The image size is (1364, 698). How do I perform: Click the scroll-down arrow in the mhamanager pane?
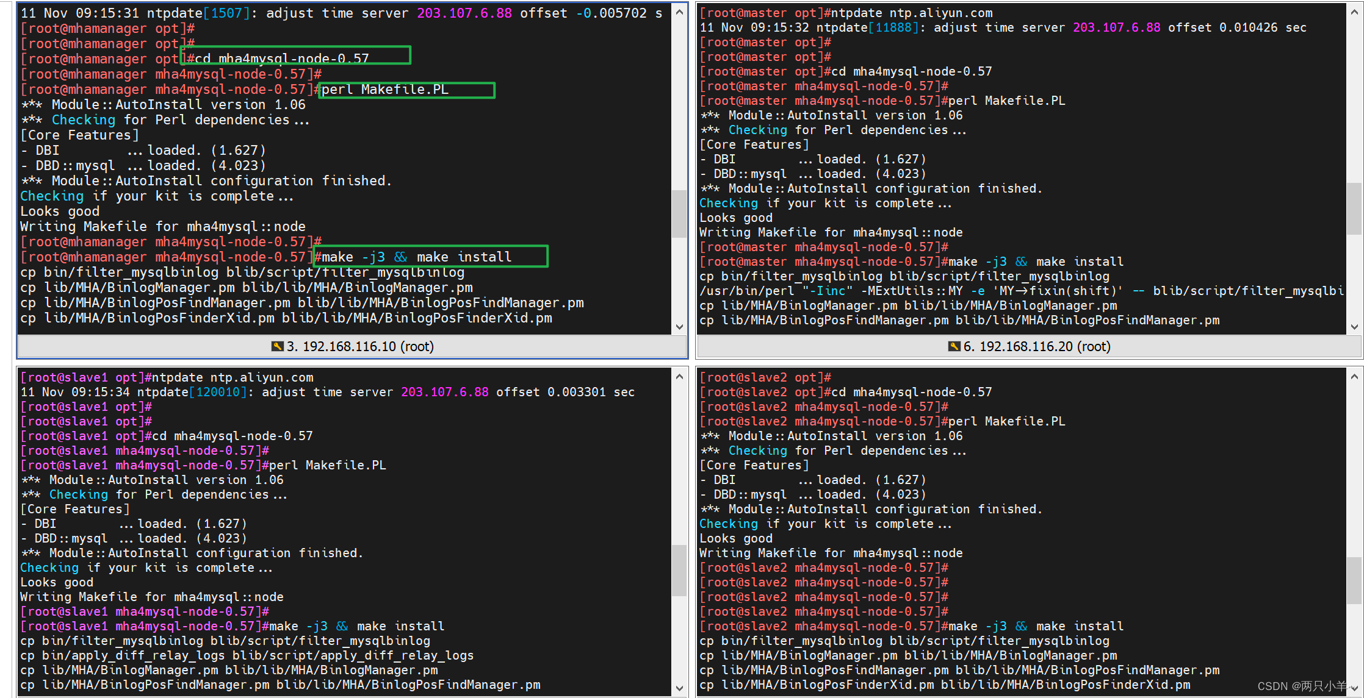click(679, 327)
